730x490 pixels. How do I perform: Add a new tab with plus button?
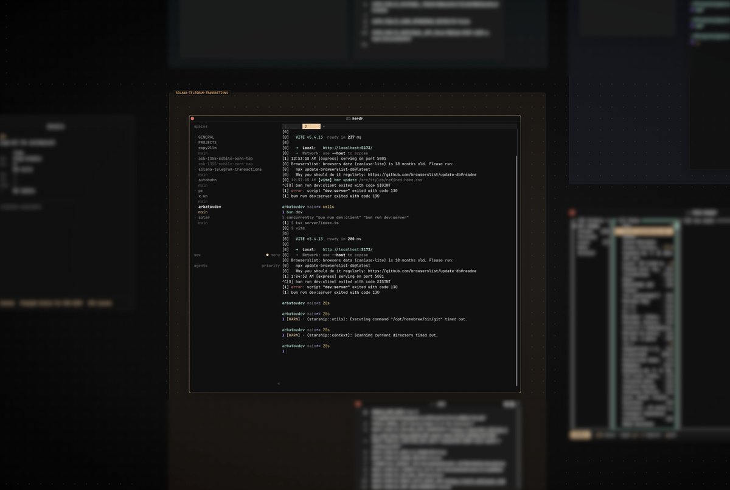pyautogui.click(x=324, y=126)
